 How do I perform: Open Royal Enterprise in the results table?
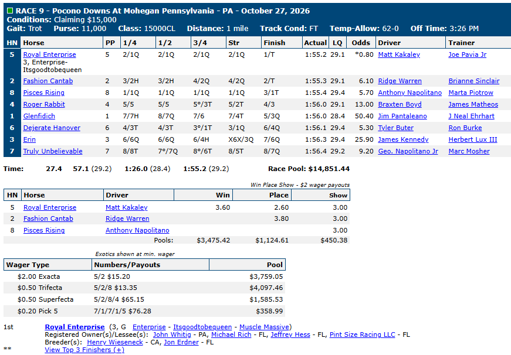click(x=49, y=54)
